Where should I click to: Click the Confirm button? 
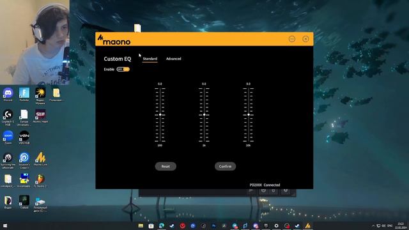225,166
